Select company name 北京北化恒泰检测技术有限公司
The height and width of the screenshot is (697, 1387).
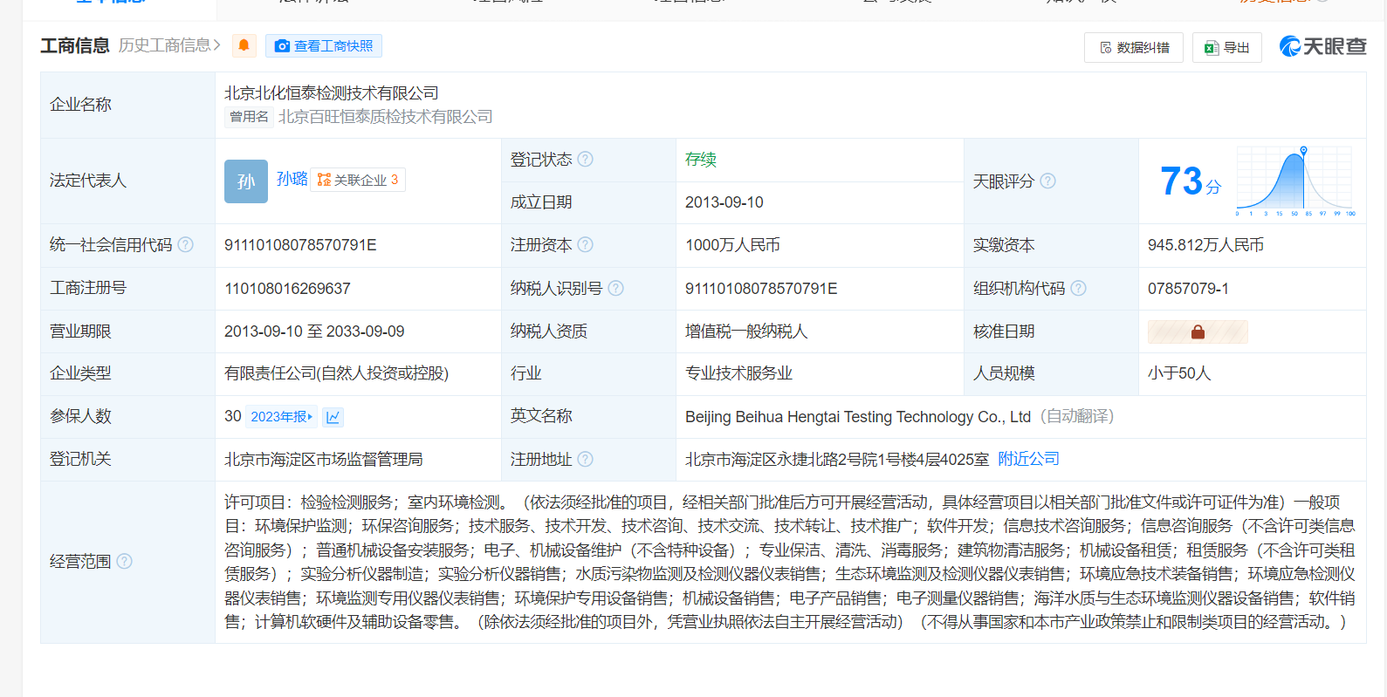pos(332,92)
